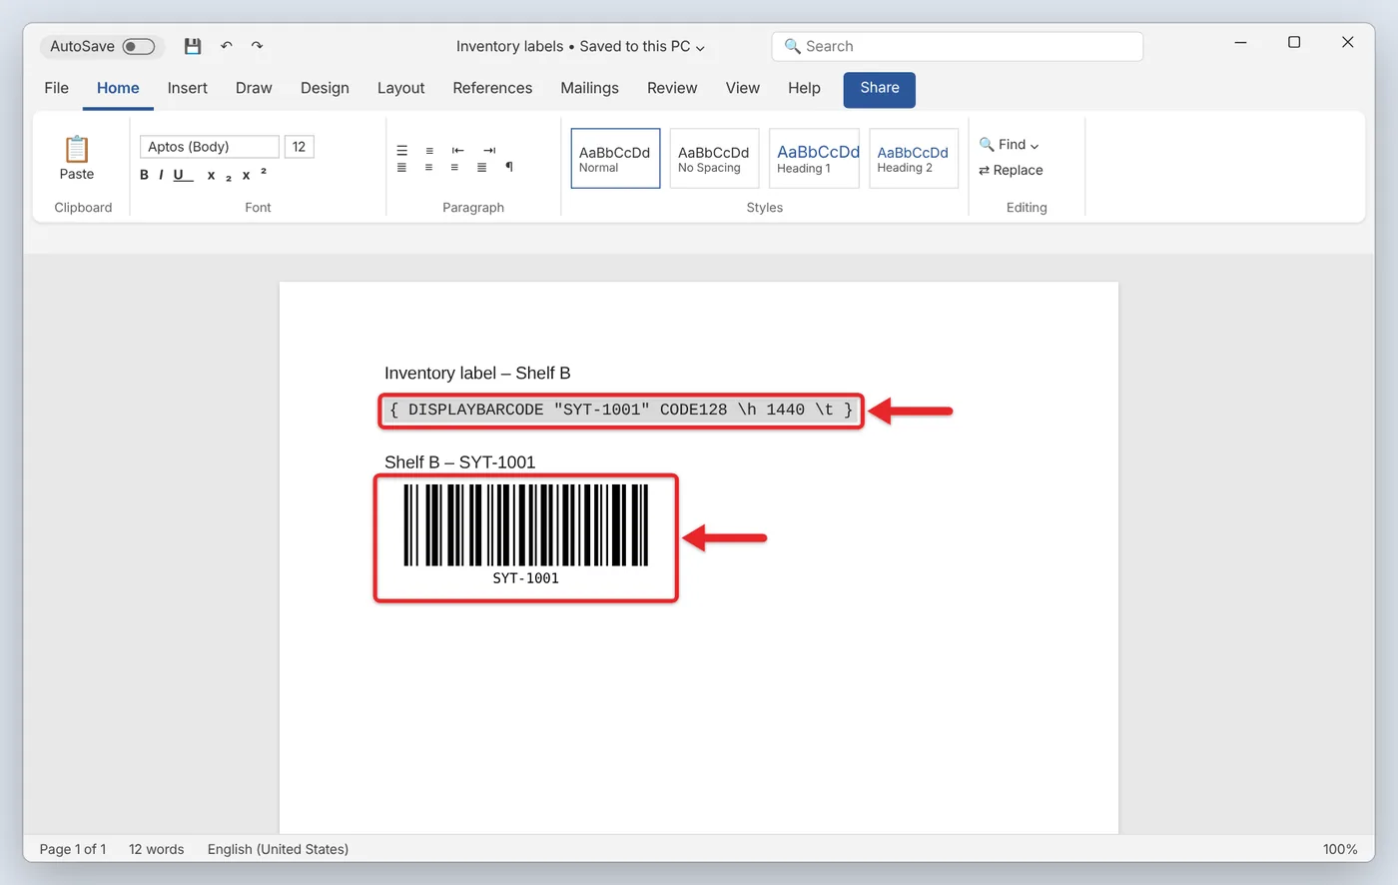The width and height of the screenshot is (1398, 885).
Task: Apply the Normal style
Action: (x=615, y=158)
